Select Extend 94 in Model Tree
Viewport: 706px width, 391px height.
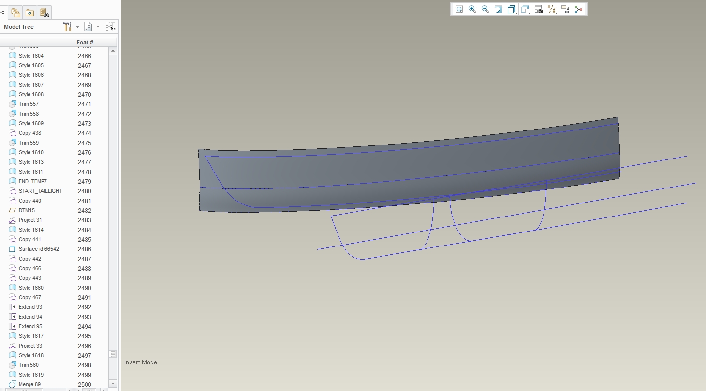tap(30, 317)
